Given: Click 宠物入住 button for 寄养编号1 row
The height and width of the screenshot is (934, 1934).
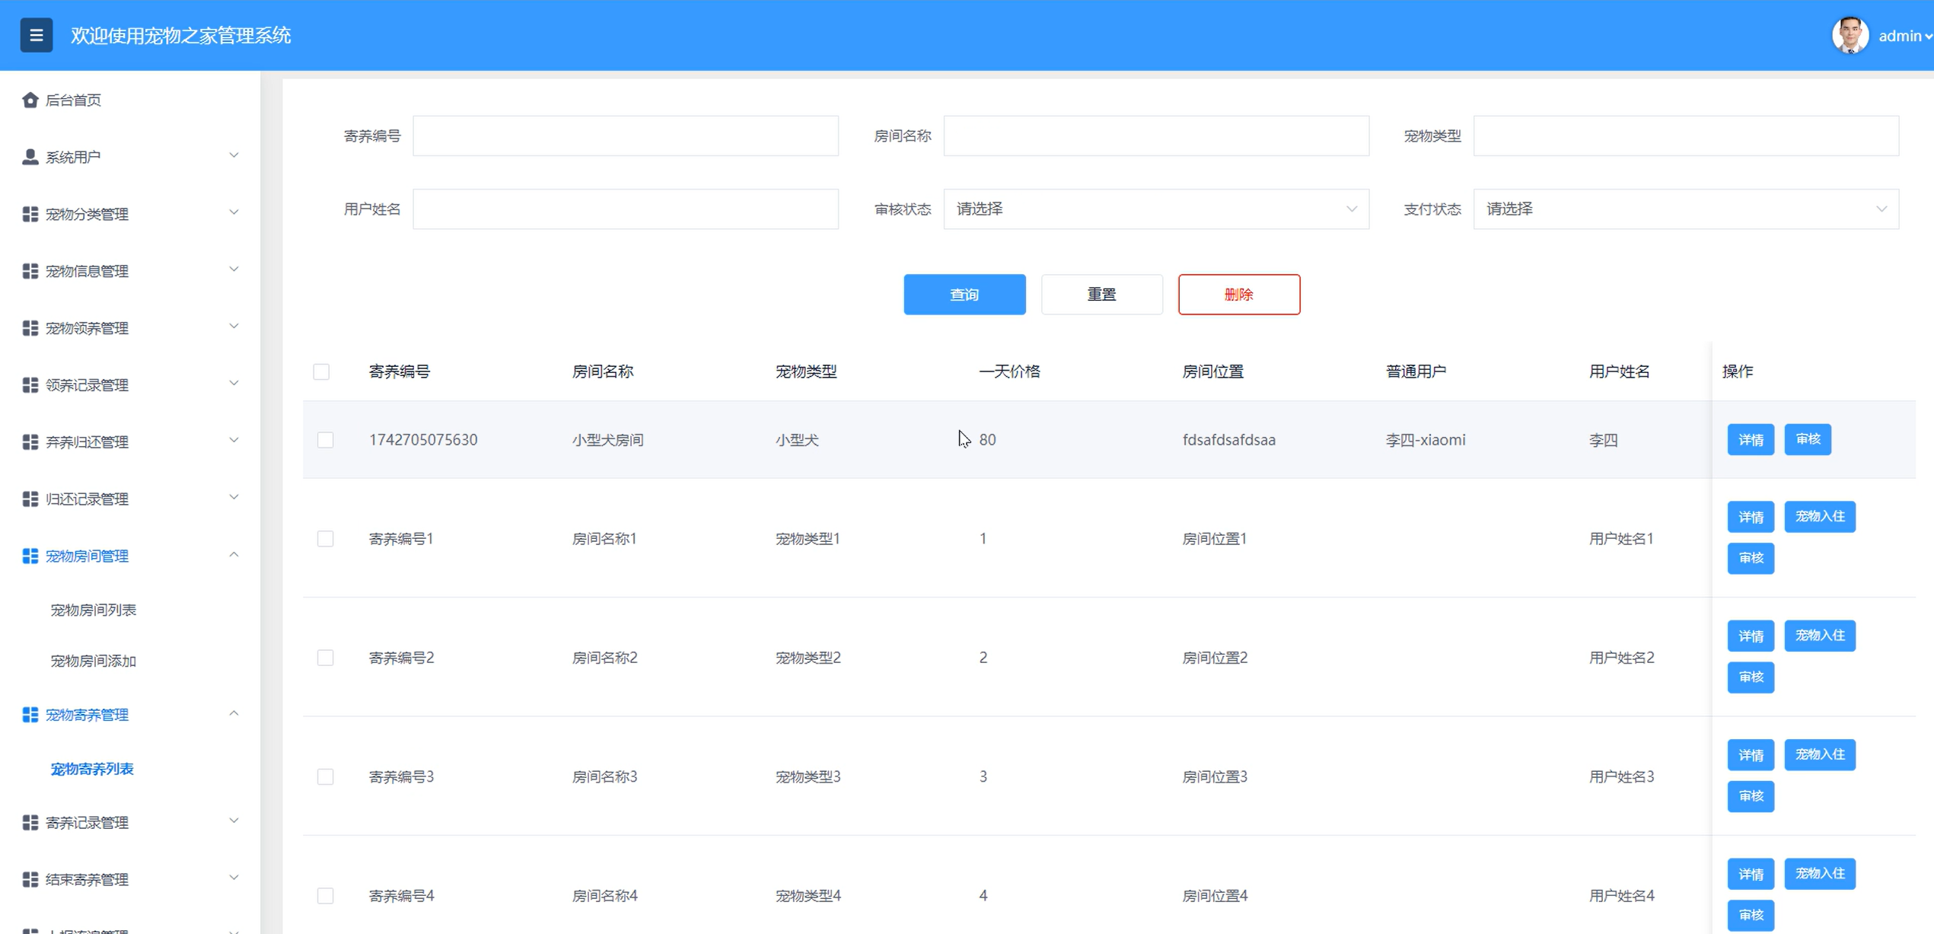Looking at the screenshot, I should (1819, 516).
